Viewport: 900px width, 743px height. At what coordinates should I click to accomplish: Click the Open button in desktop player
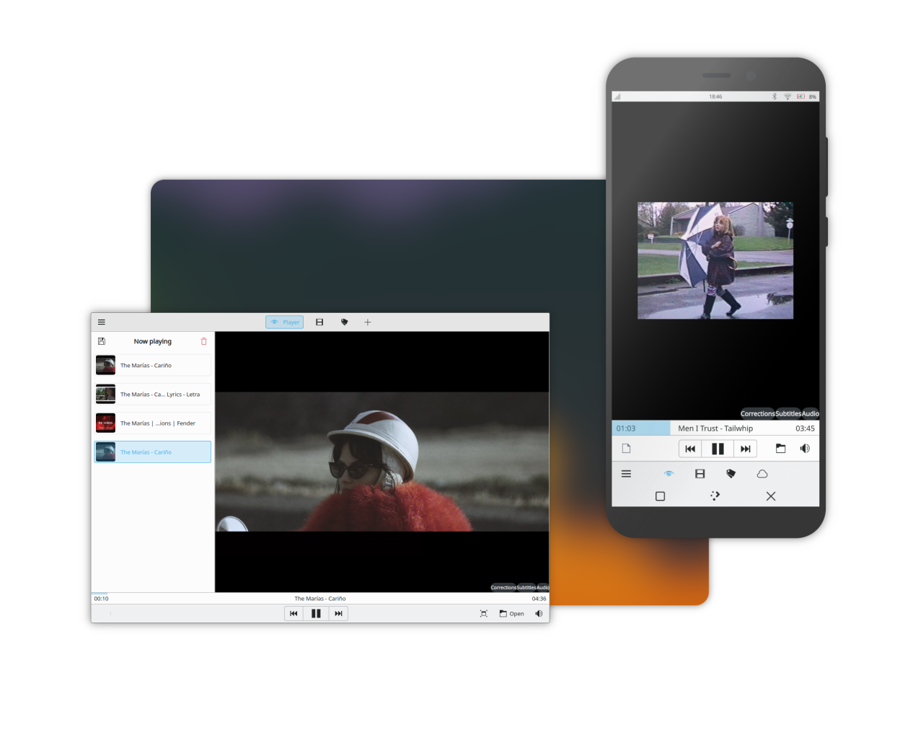pyautogui.click(x=512, y=614)
